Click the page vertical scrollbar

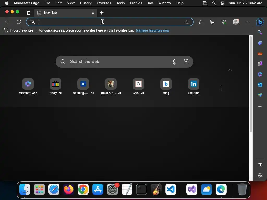point(251,84)
